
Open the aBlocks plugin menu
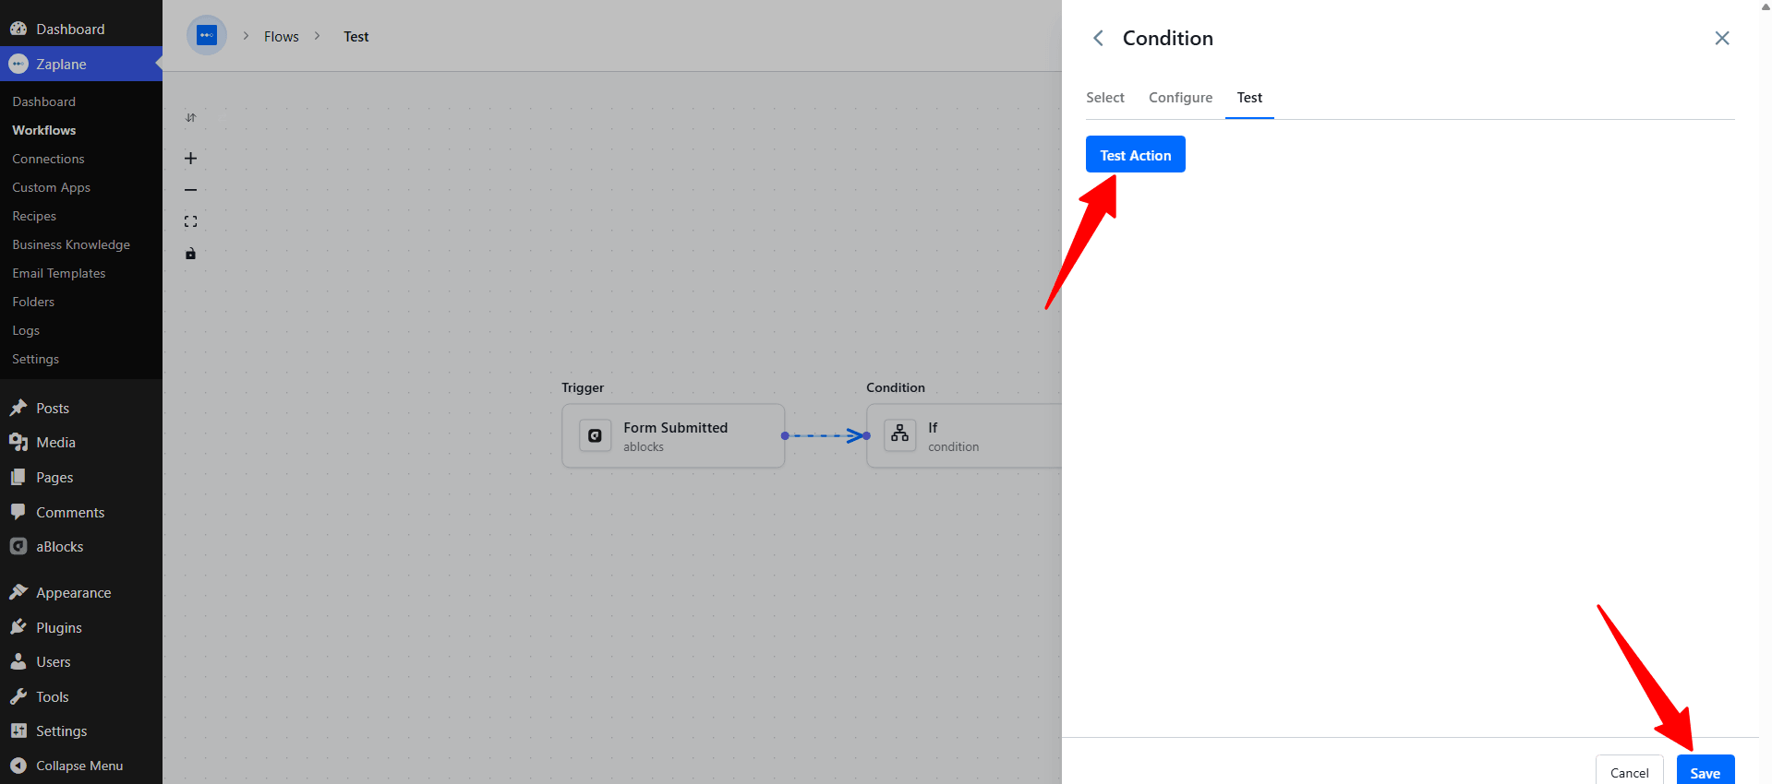[81, 546]
